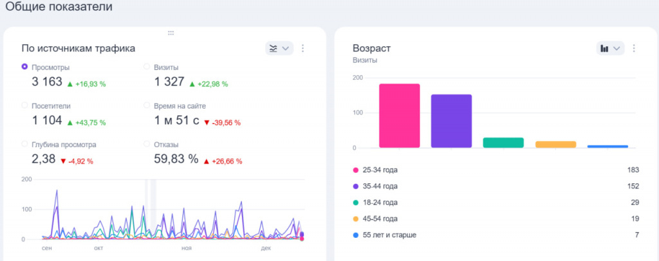Click the orange 45-54 года bar
Screen dimensions: 659x261
point(555,145)
